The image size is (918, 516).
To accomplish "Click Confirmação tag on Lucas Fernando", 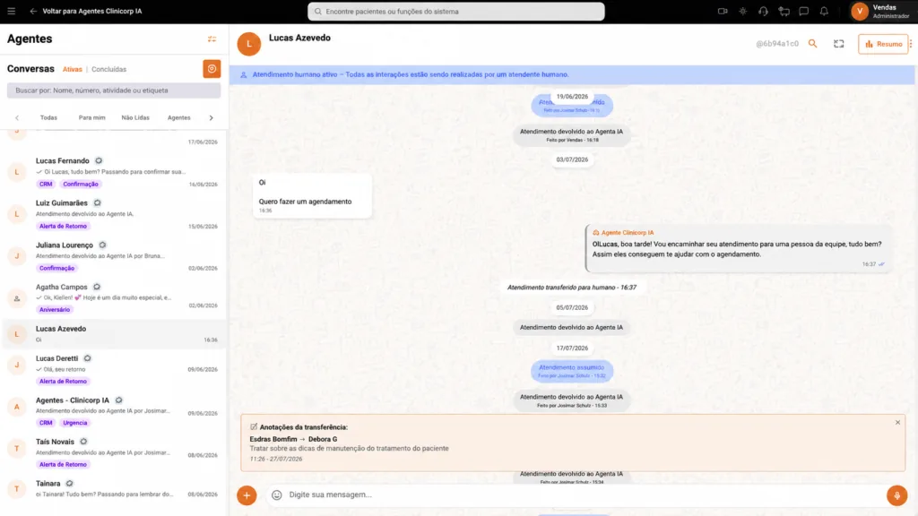I will pos(81,184).
